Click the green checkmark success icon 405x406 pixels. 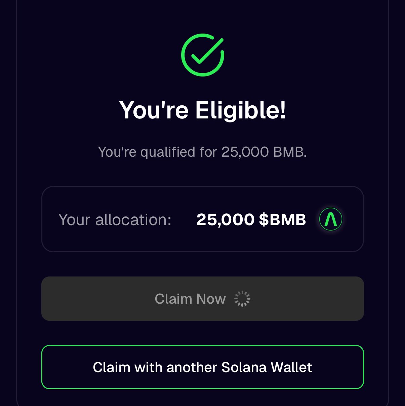coord(203,55)
